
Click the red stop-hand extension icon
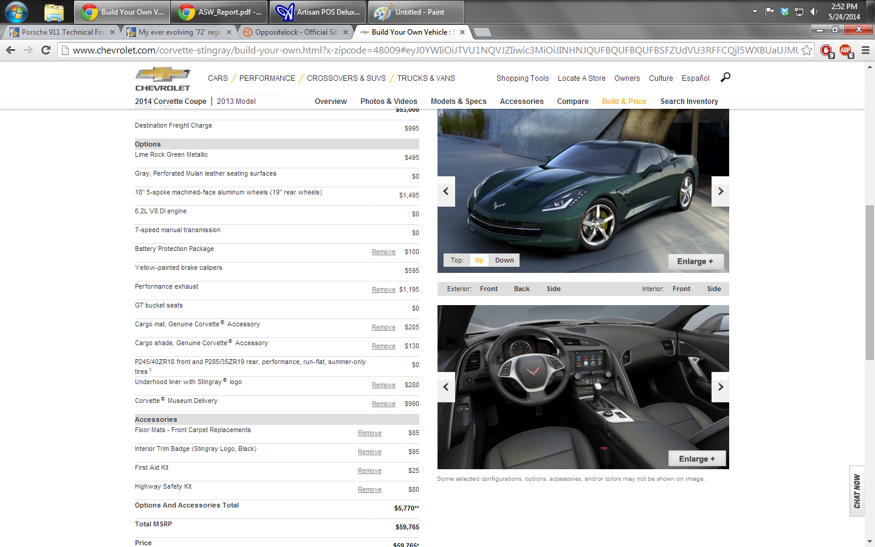coord(826,50)
